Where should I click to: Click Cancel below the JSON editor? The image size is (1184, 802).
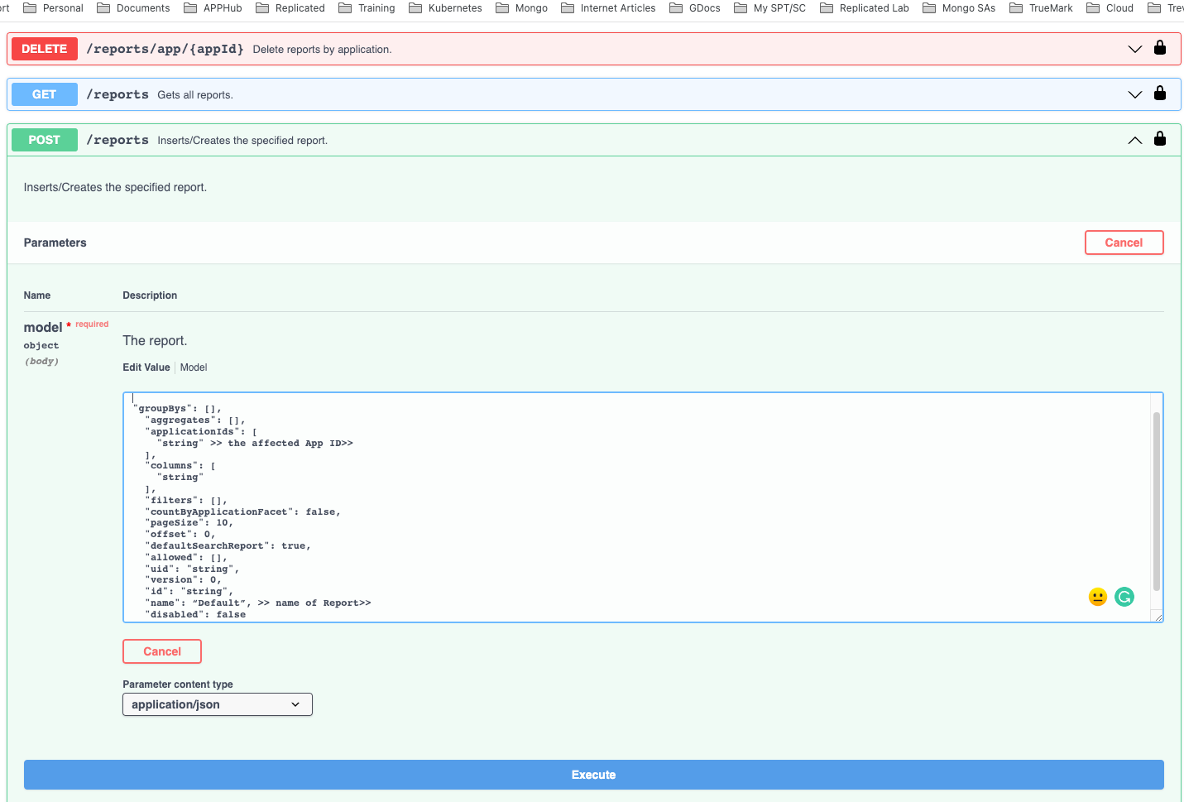pyautogui.click(x=162, y=651)
